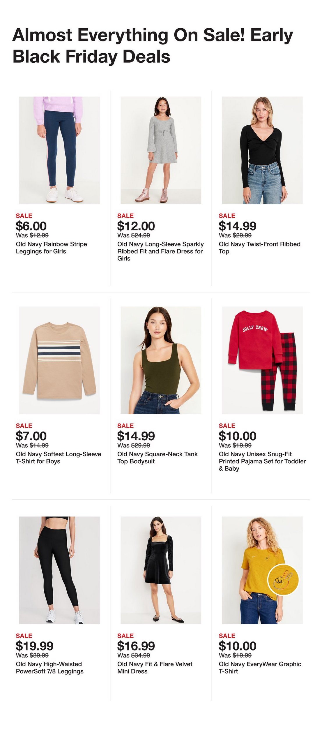View the yellow EveryWear Graphic T-Shirt photo
Screen dimensions: 322x729
point(262,570)
